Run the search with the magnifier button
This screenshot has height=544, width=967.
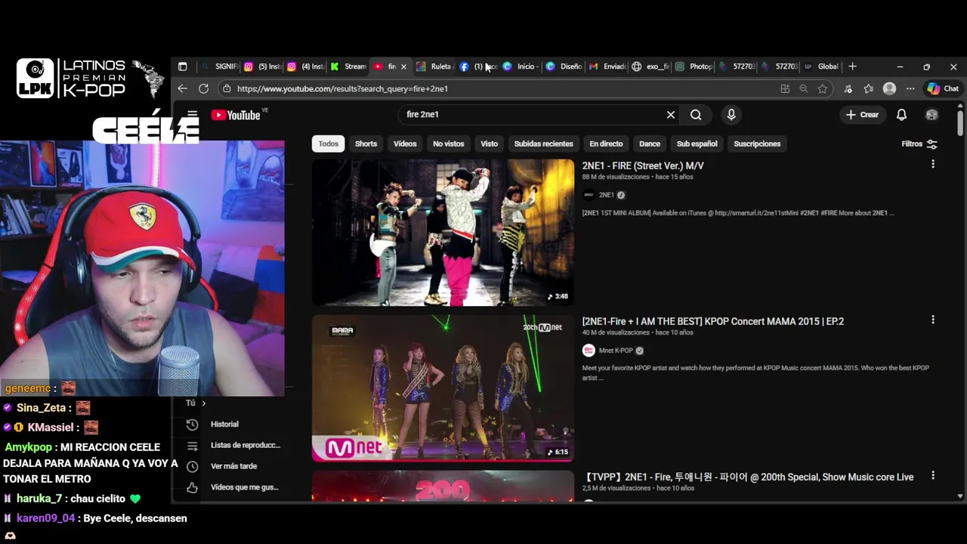point(696,115)
